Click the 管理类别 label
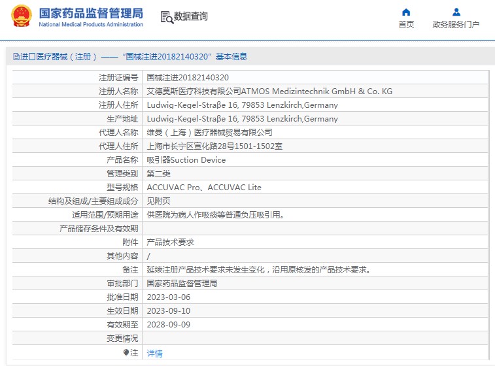This screenshot has width=495, height=366. [x=122, y=174]
